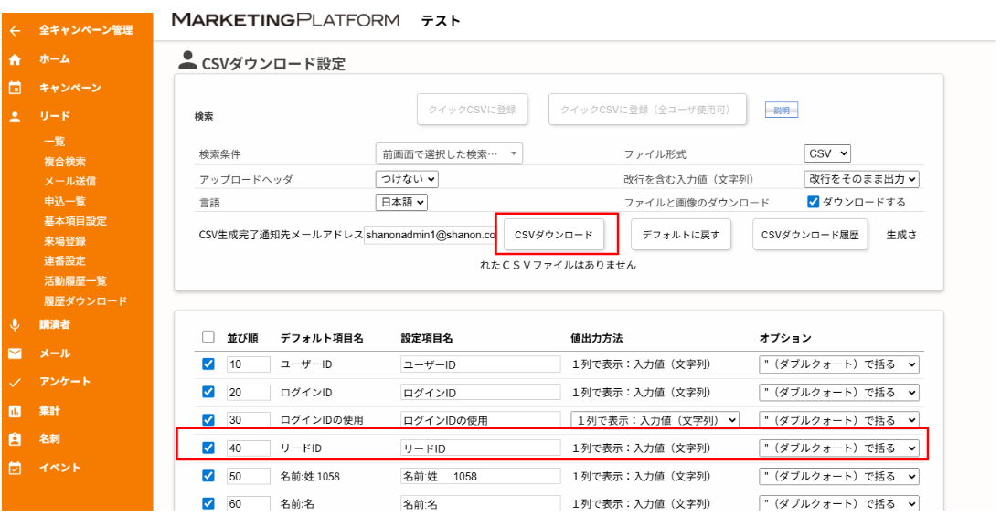This screenshot has height=527, width=1001.
Task: Click クイックCSVに登録（全ユーザ使用可） button
Action: tap(646, 110)
